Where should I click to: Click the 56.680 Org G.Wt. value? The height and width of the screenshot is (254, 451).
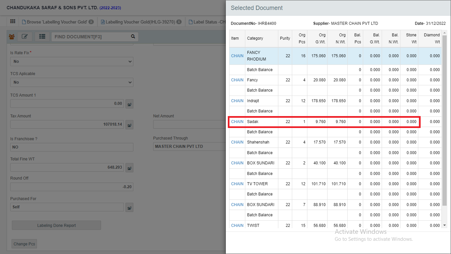point(320,226)
